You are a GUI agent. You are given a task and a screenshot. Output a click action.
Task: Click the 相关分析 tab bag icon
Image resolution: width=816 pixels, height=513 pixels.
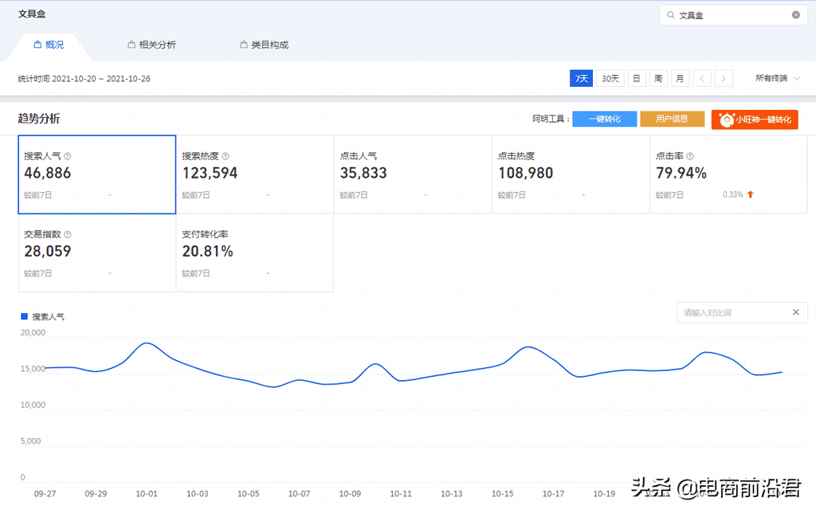click(131, 45)
